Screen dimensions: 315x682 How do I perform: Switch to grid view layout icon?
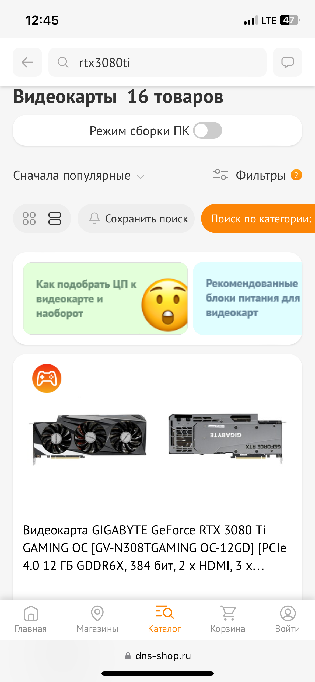tap(29, 218)
